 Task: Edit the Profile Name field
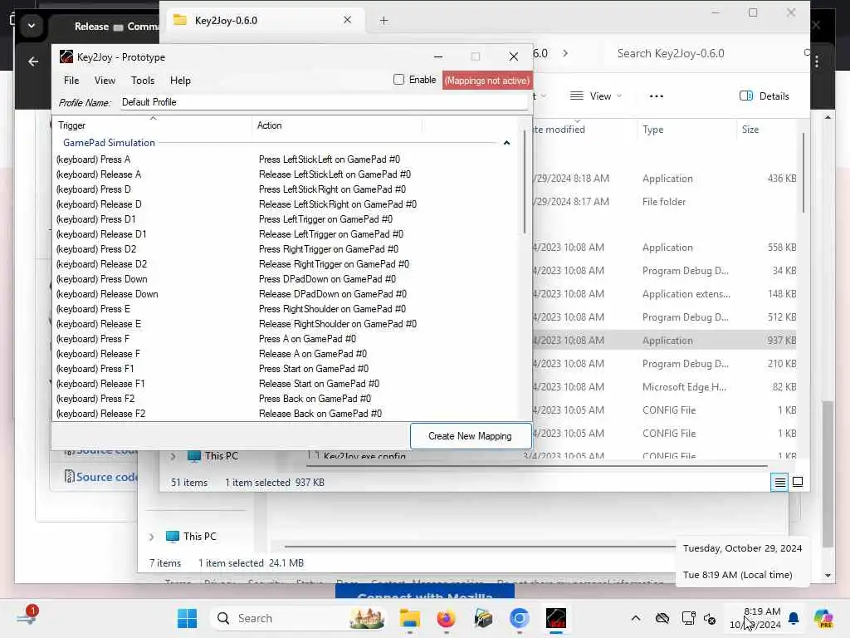[324, 102]
